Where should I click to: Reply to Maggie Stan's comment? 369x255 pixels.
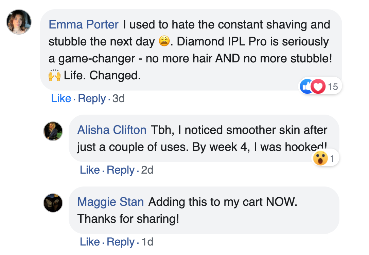120,242
